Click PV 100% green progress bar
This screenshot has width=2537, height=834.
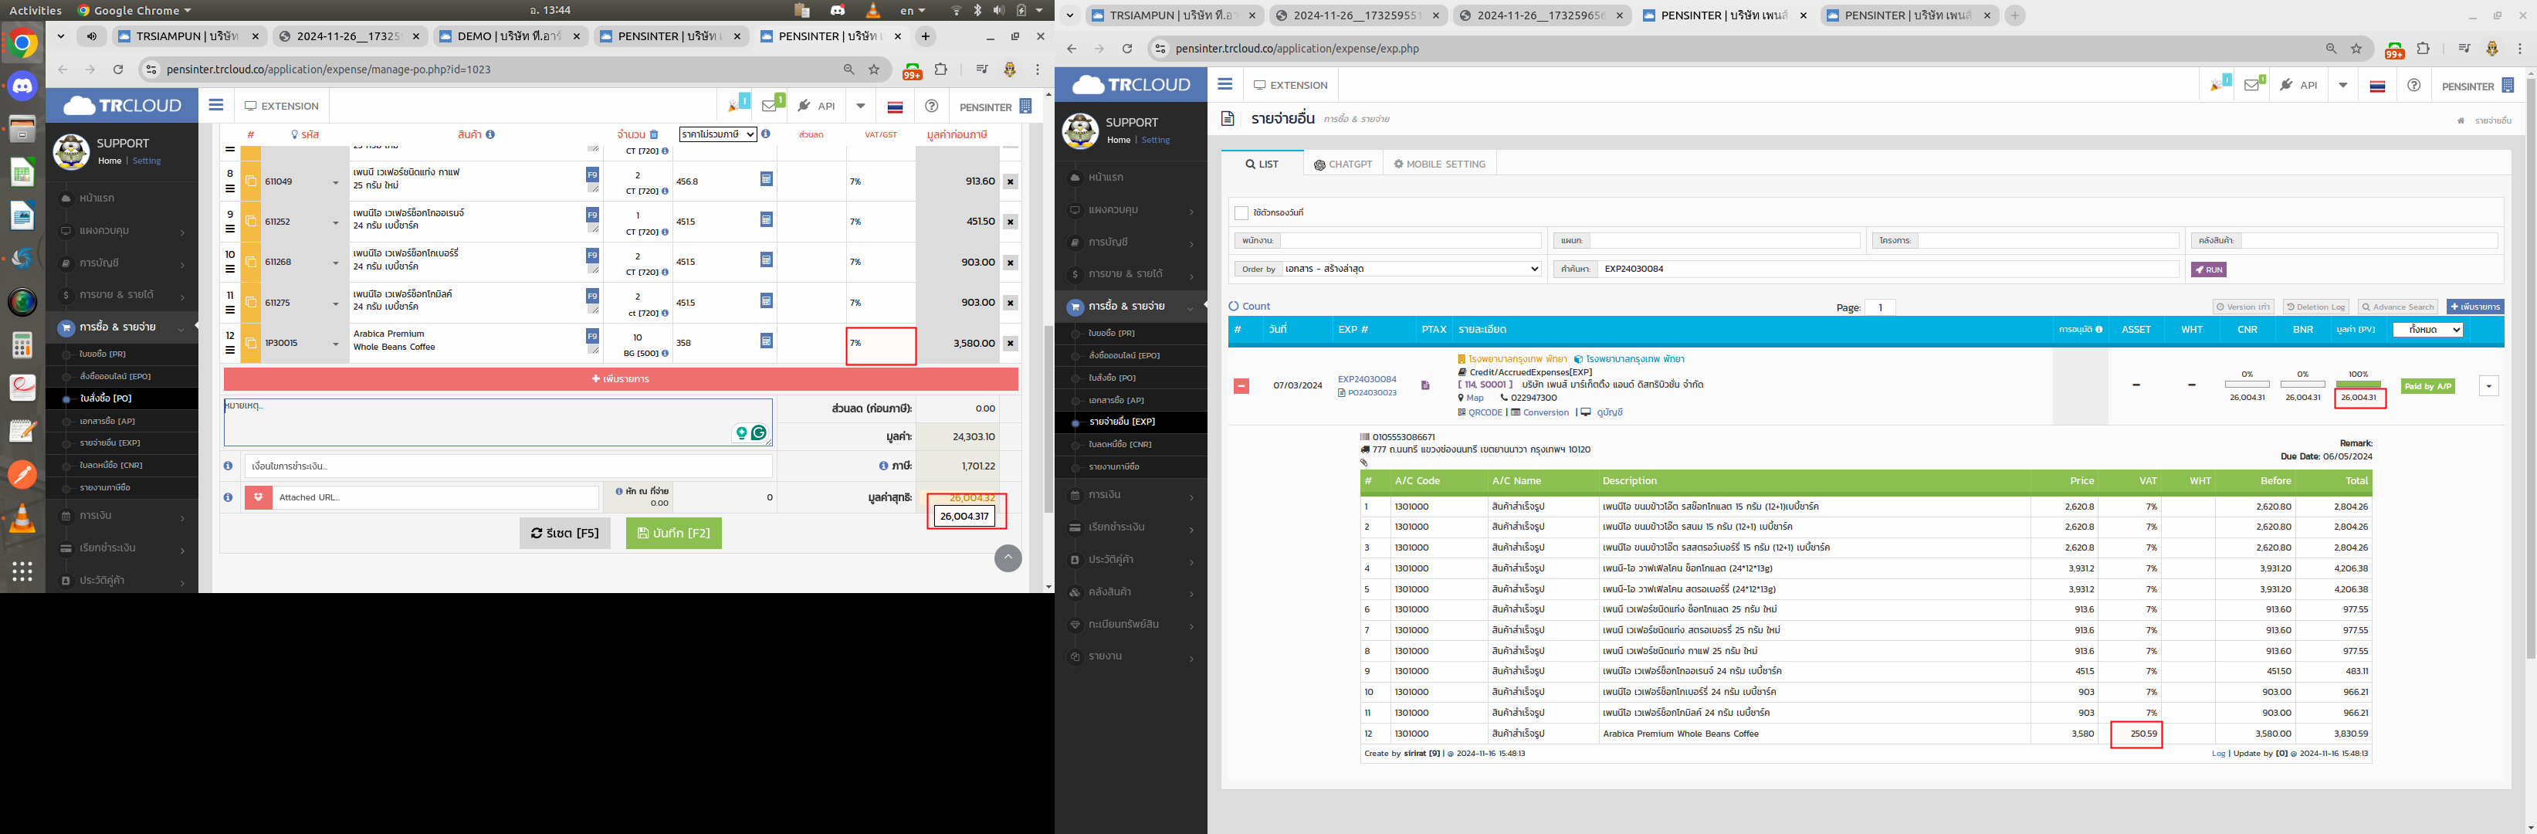[x=2358, y=384]
